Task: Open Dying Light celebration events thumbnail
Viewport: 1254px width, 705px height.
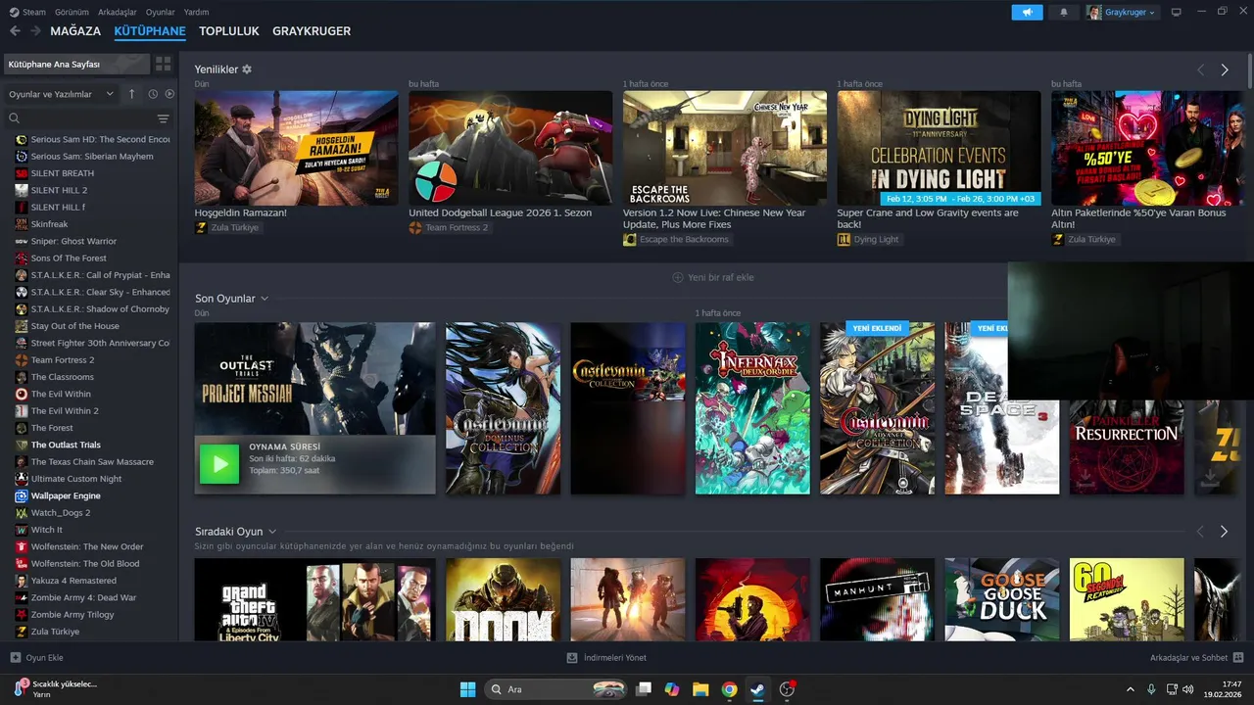Action: (939, 148)
